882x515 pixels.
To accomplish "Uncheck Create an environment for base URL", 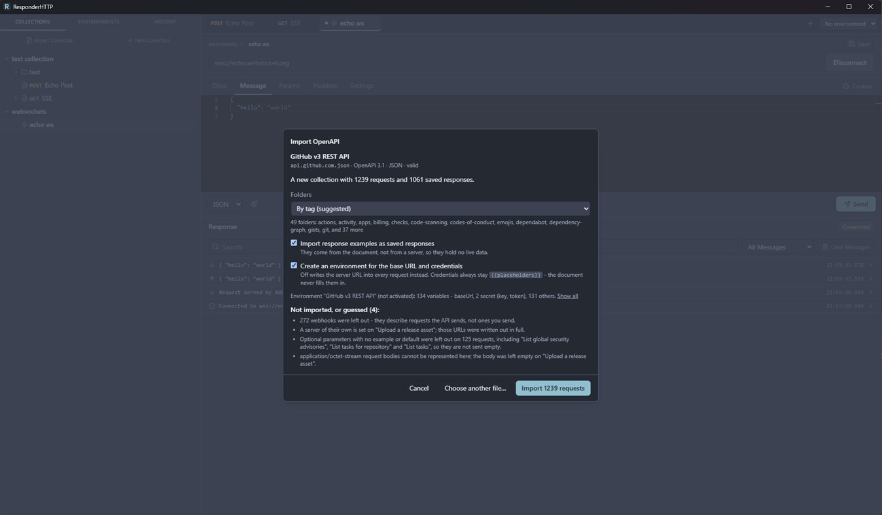I will click(294, 266).
